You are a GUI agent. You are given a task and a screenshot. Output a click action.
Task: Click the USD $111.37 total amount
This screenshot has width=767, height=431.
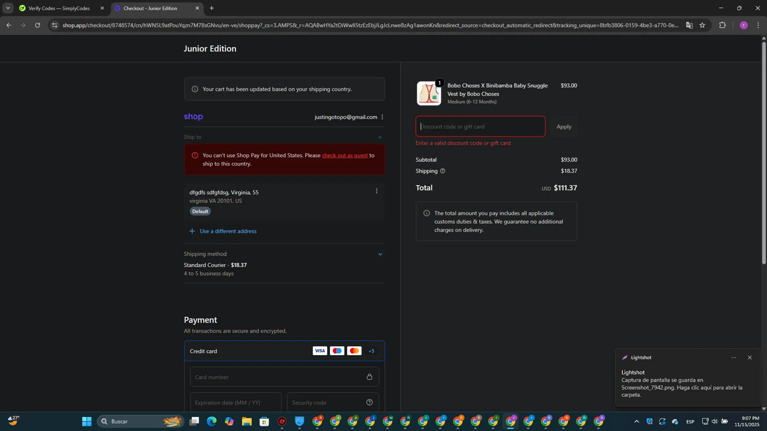(x=559, y=188)
